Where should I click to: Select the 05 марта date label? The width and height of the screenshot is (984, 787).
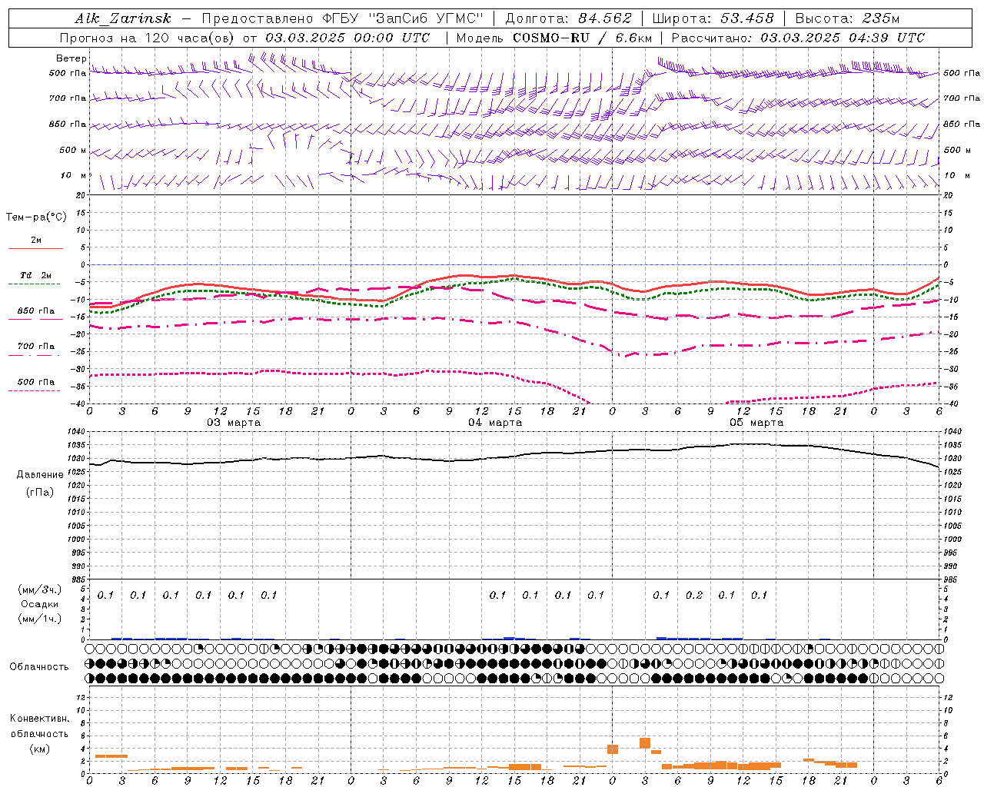click(x=756, y=423)
